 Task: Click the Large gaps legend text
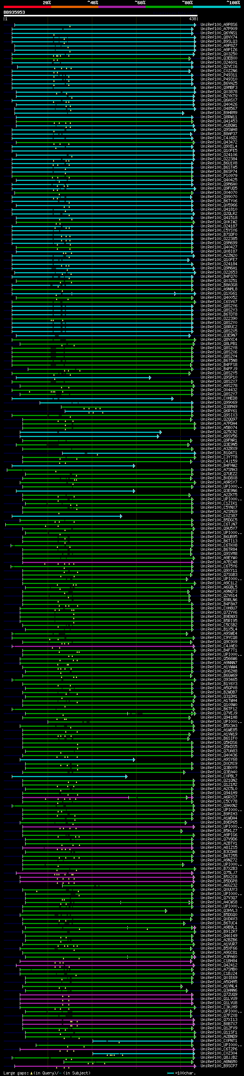(x=47, y=1073)
